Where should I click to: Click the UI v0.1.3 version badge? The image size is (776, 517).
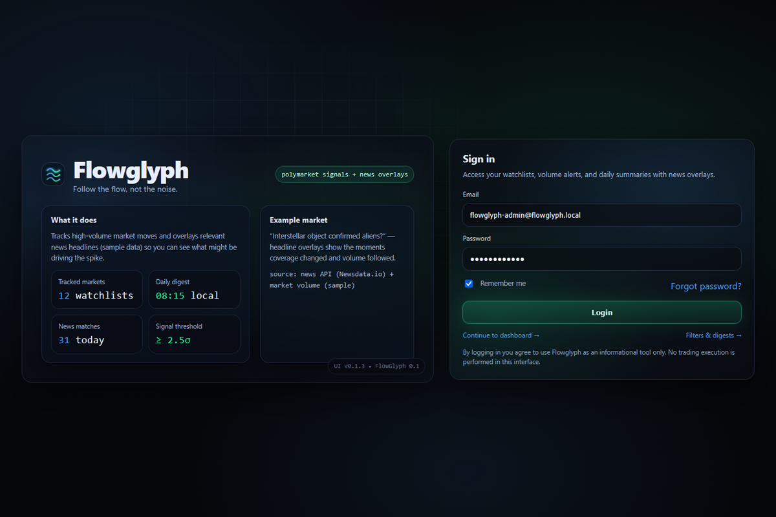point(376,366)
